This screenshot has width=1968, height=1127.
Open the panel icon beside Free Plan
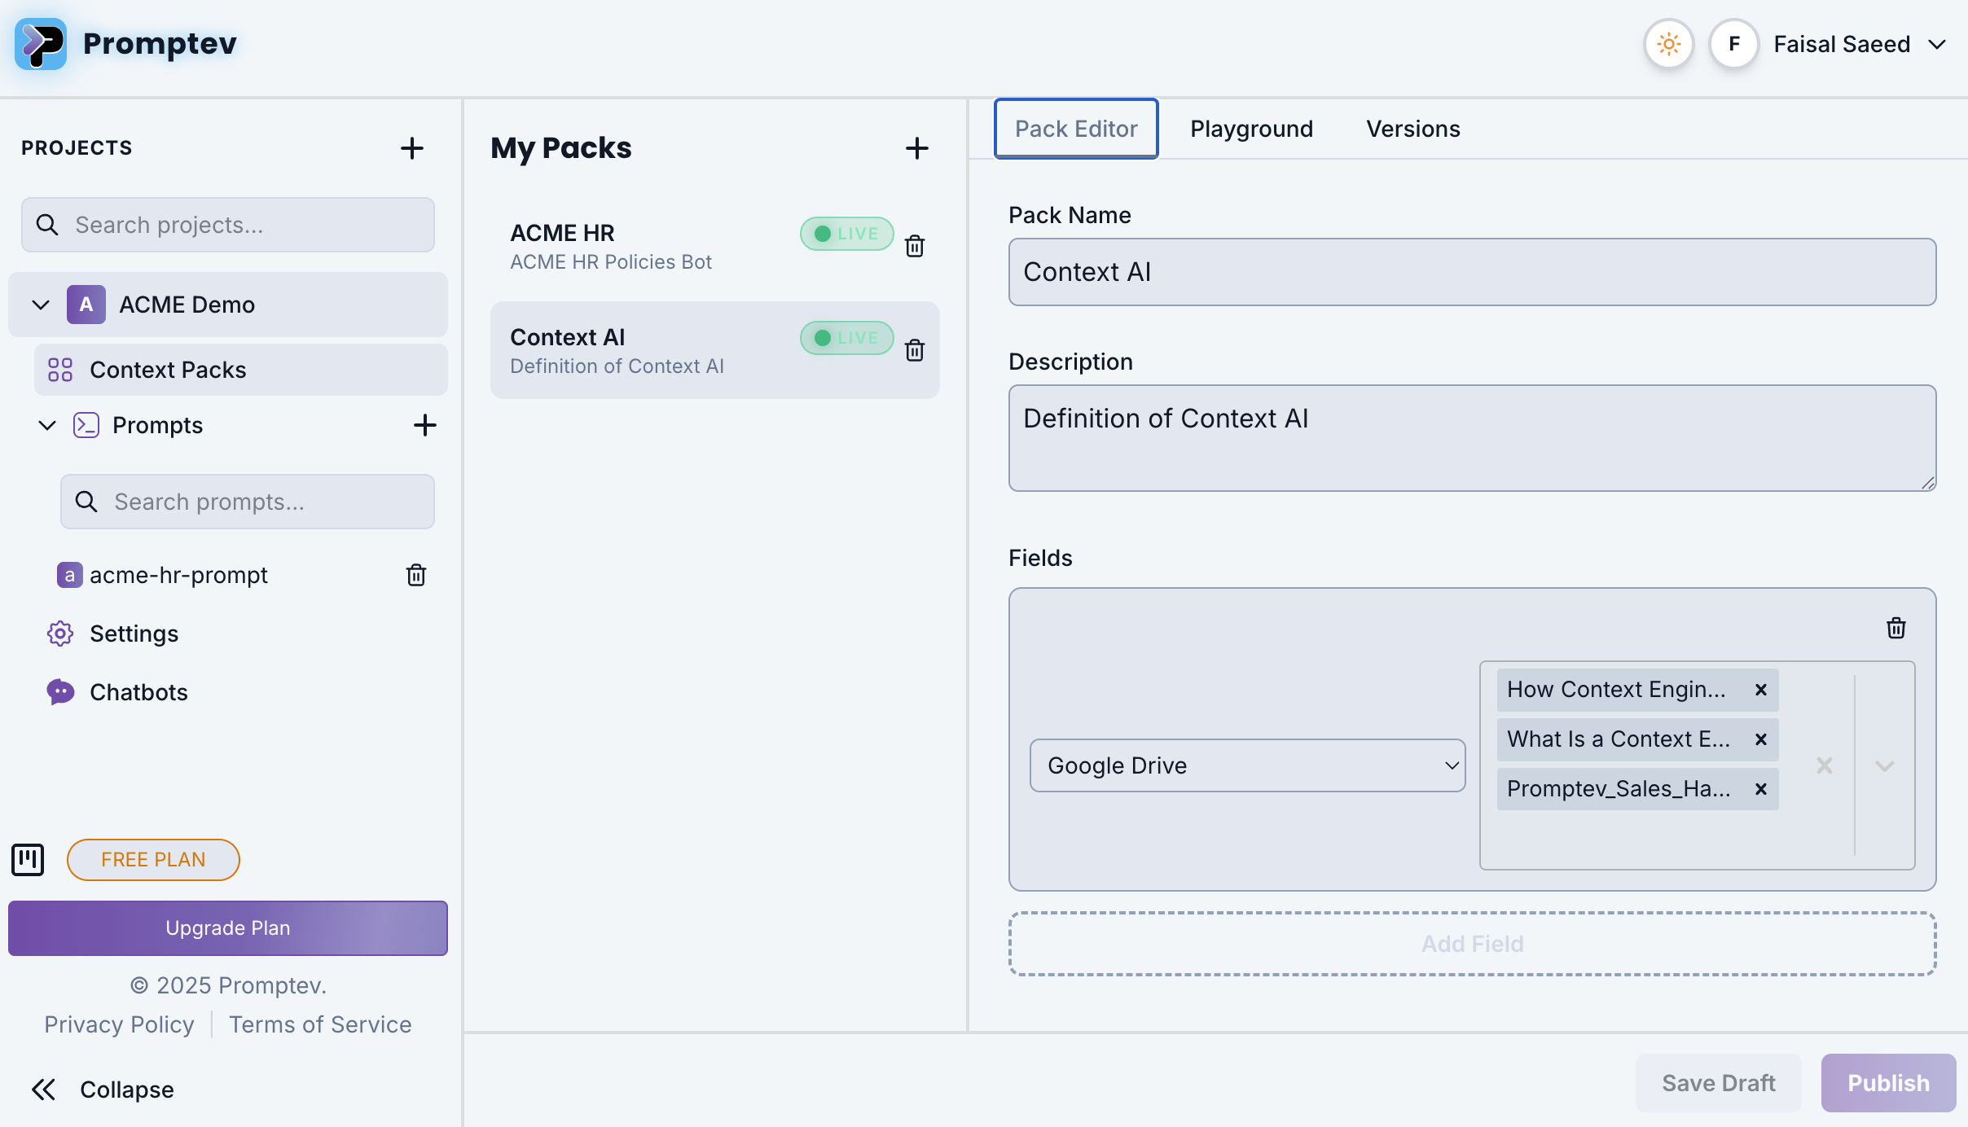pyautogui.click(x=28, y=859)
